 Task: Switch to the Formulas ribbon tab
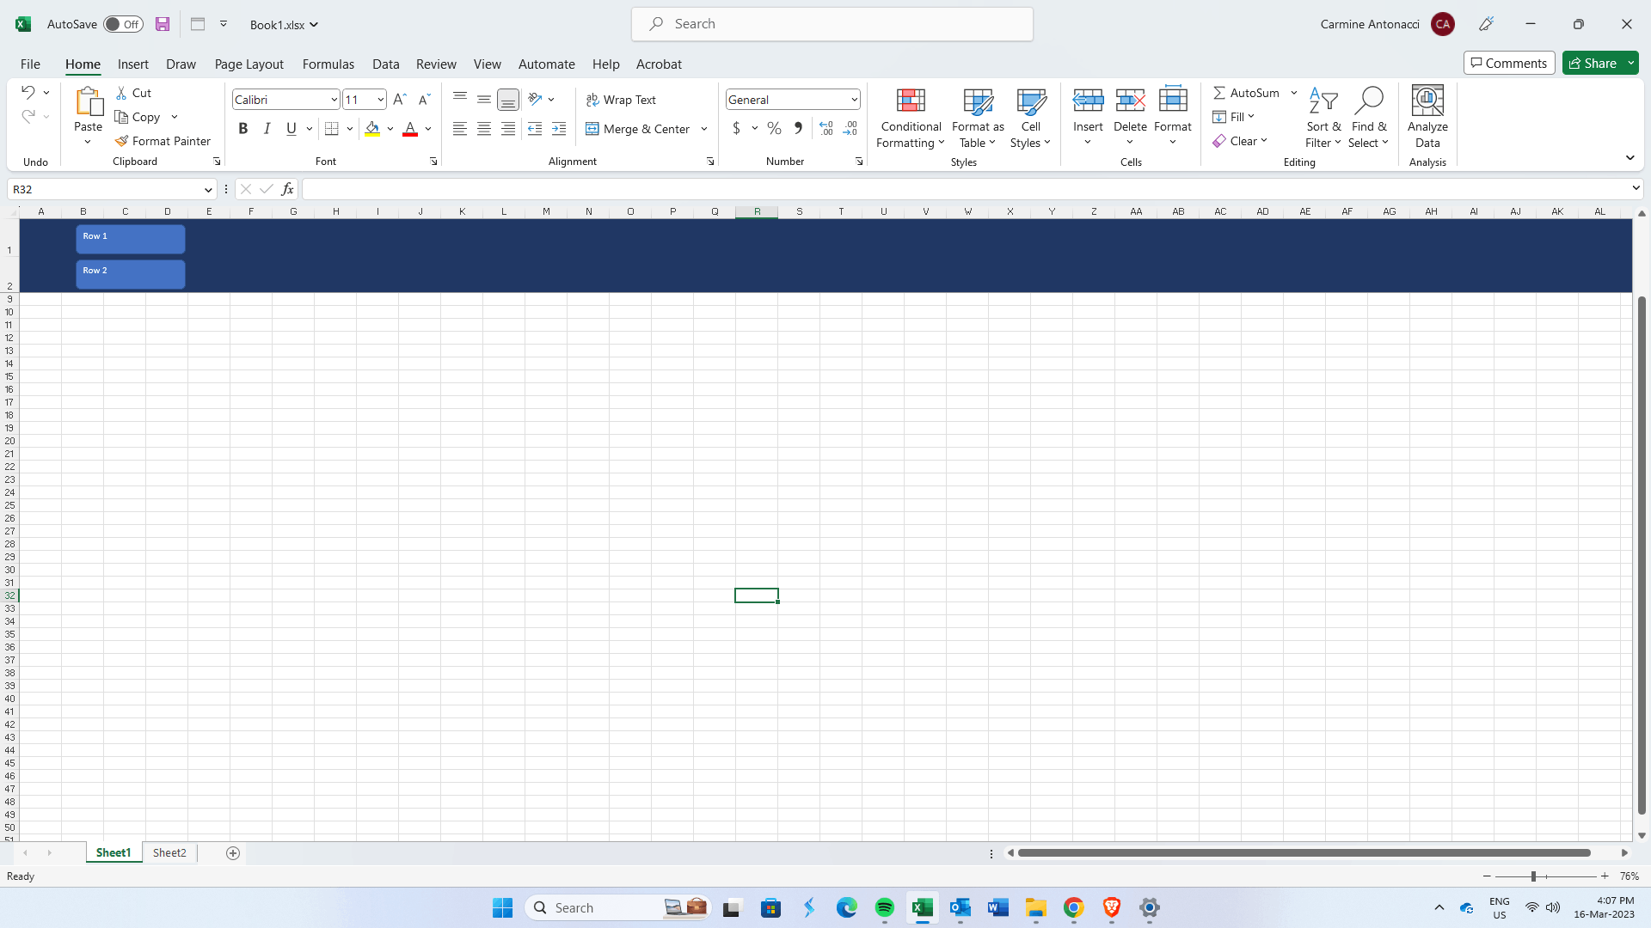coord(328,64)
